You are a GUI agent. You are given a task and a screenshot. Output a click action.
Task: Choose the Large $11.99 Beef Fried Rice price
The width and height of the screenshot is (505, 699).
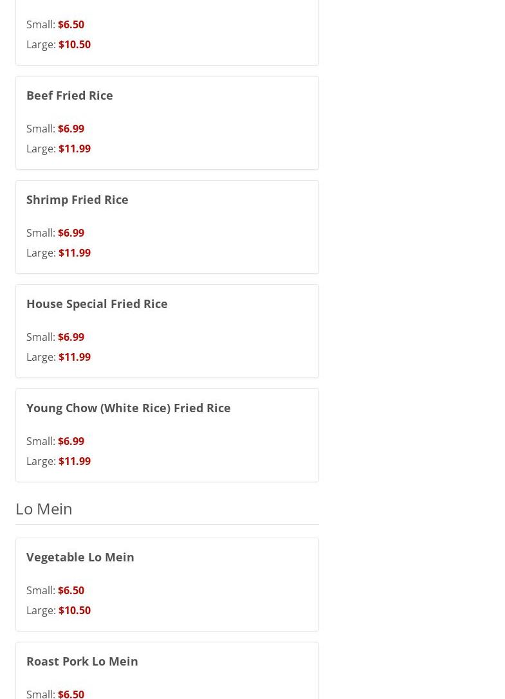click(74, 149)
